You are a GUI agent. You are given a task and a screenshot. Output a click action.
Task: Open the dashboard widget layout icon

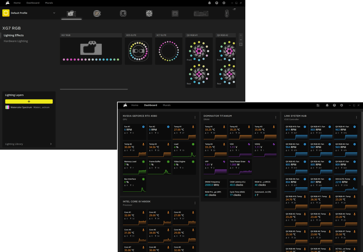point(318,105)
